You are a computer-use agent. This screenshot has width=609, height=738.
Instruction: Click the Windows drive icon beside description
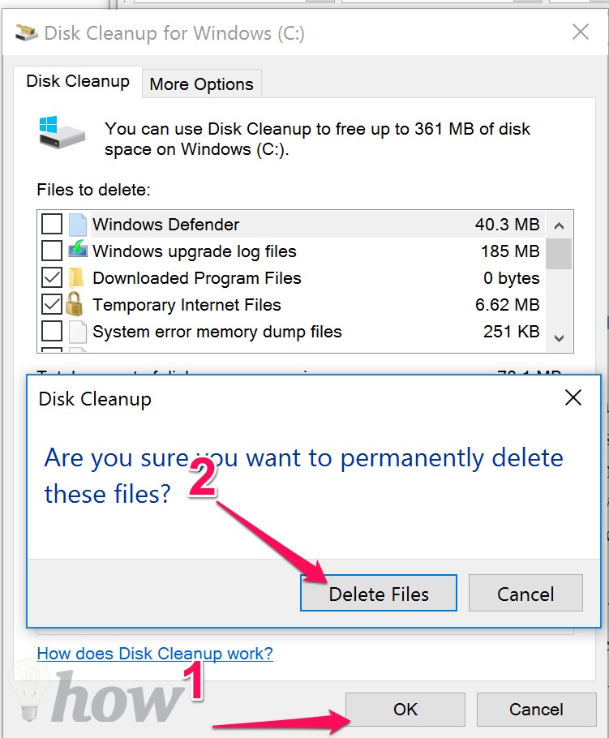[62, 132]
